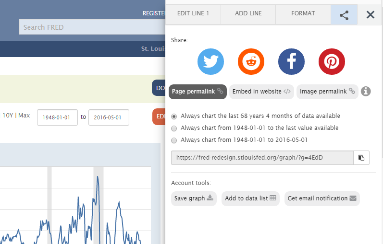Screen dimensions: 383x244
Task: Save graph to your account
Action: coord(194,198)
